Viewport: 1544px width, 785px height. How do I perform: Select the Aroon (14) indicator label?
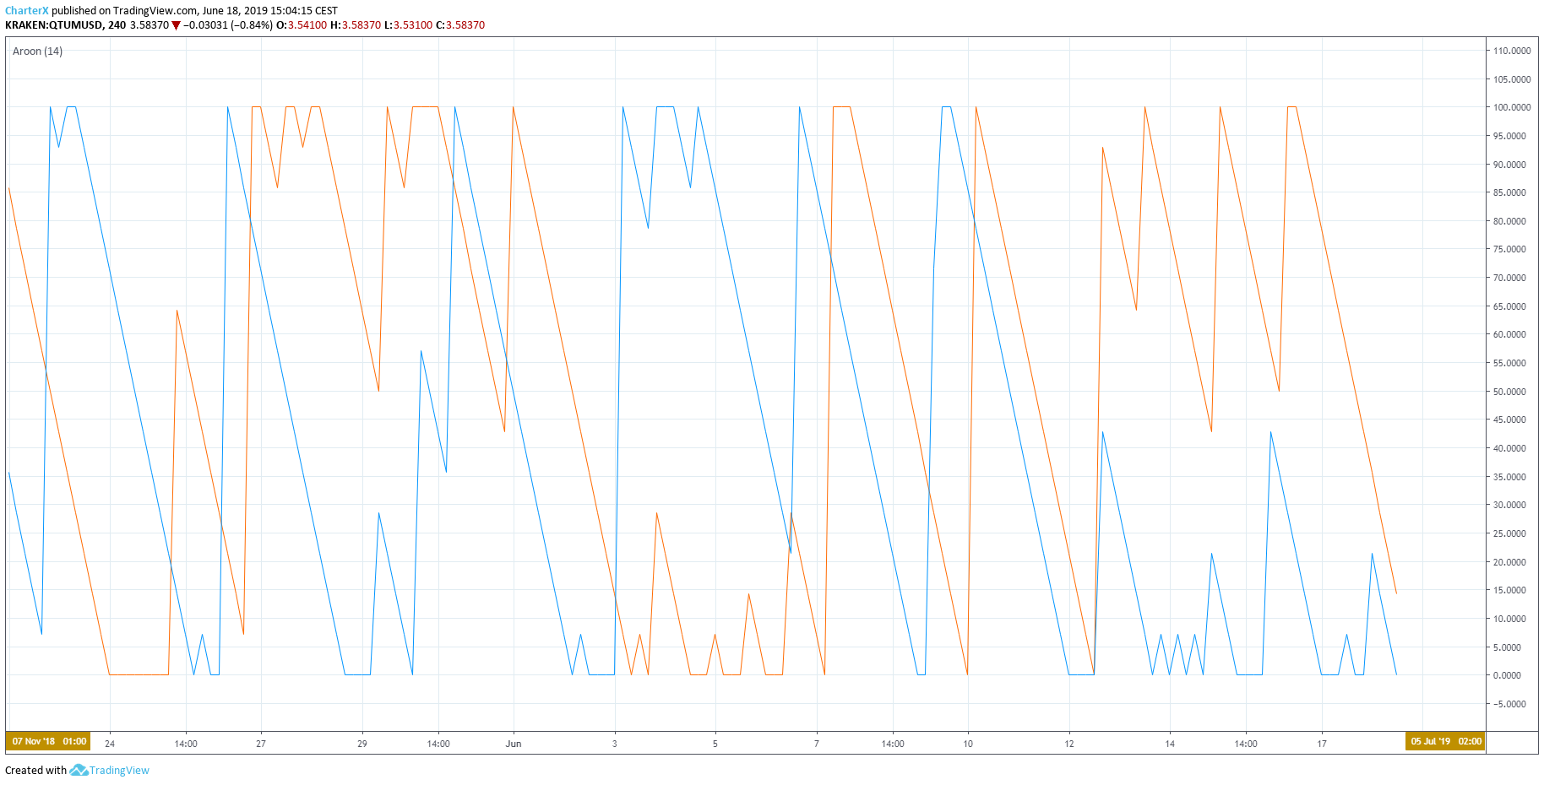pos(37,51)
